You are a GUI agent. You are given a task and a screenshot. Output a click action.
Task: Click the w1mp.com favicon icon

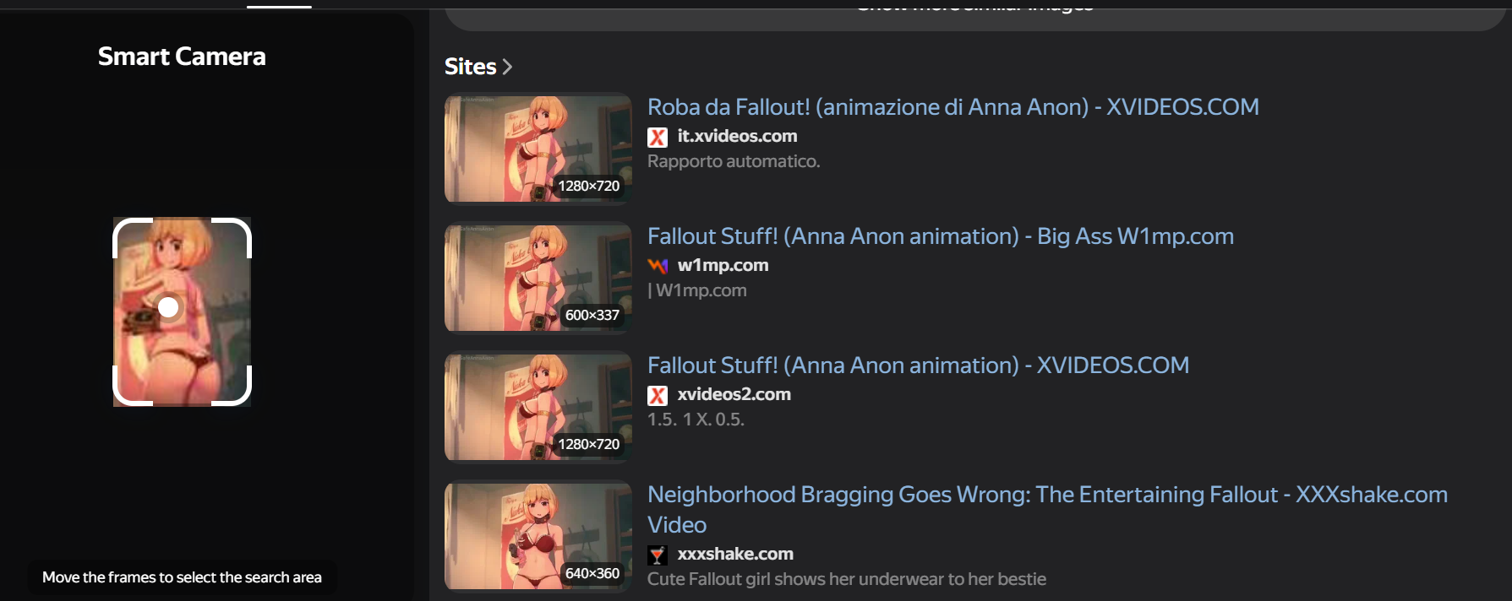click(658, 266)
